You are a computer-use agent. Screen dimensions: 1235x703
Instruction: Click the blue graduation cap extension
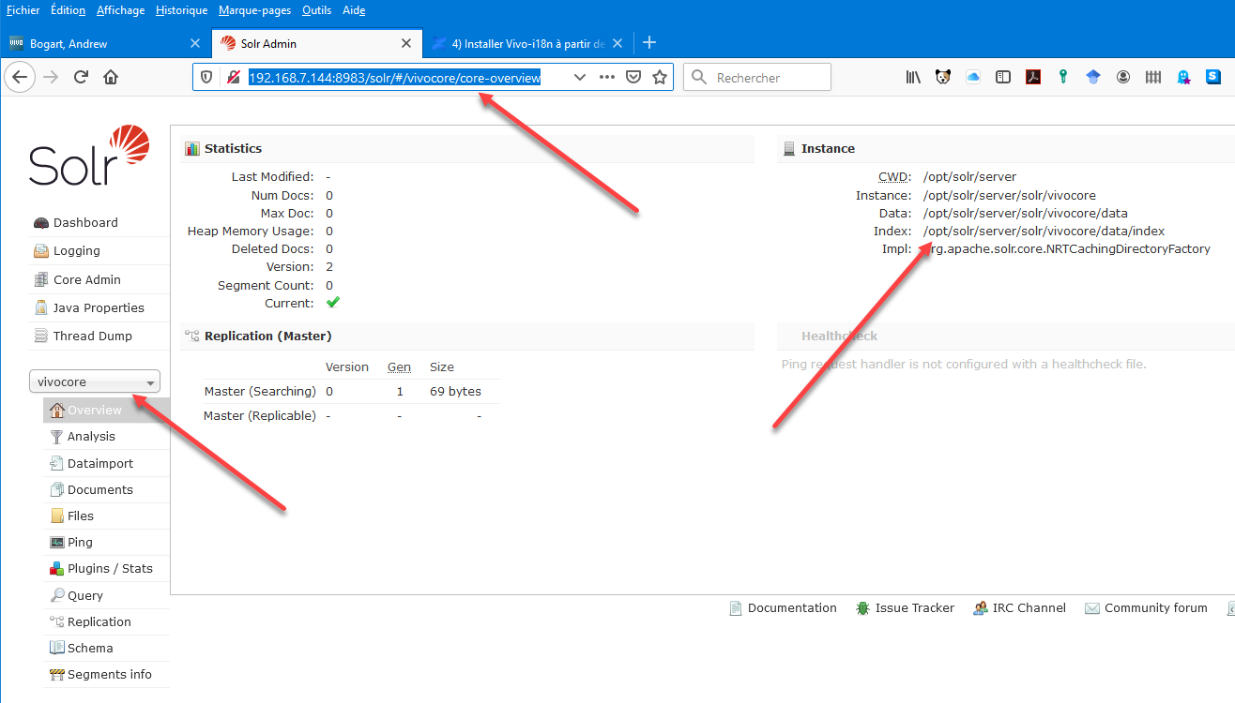(x=1093, y=77)
